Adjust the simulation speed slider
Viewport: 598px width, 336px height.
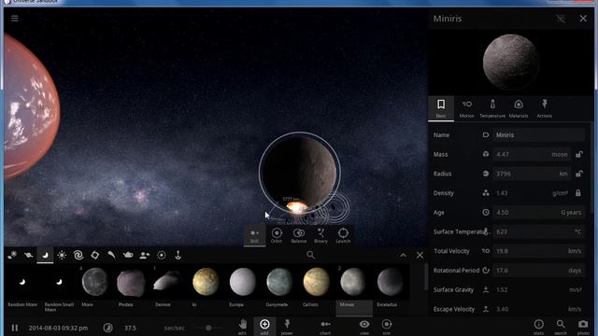click(208, 328)
